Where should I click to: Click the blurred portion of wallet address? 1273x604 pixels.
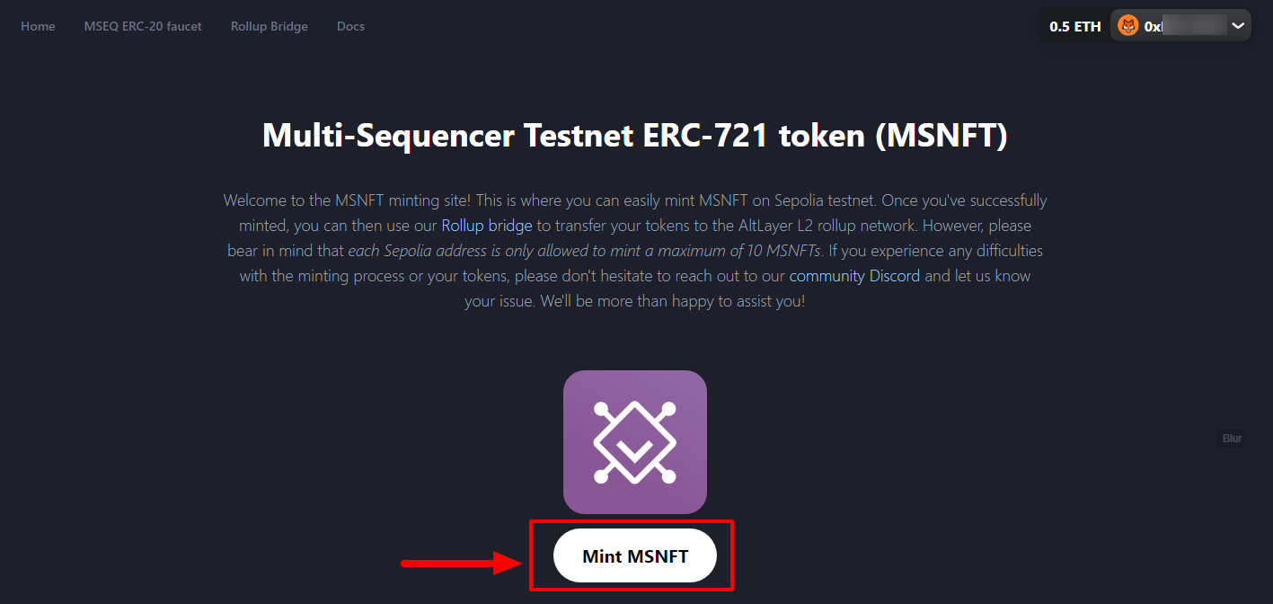tap(1194, 26)
